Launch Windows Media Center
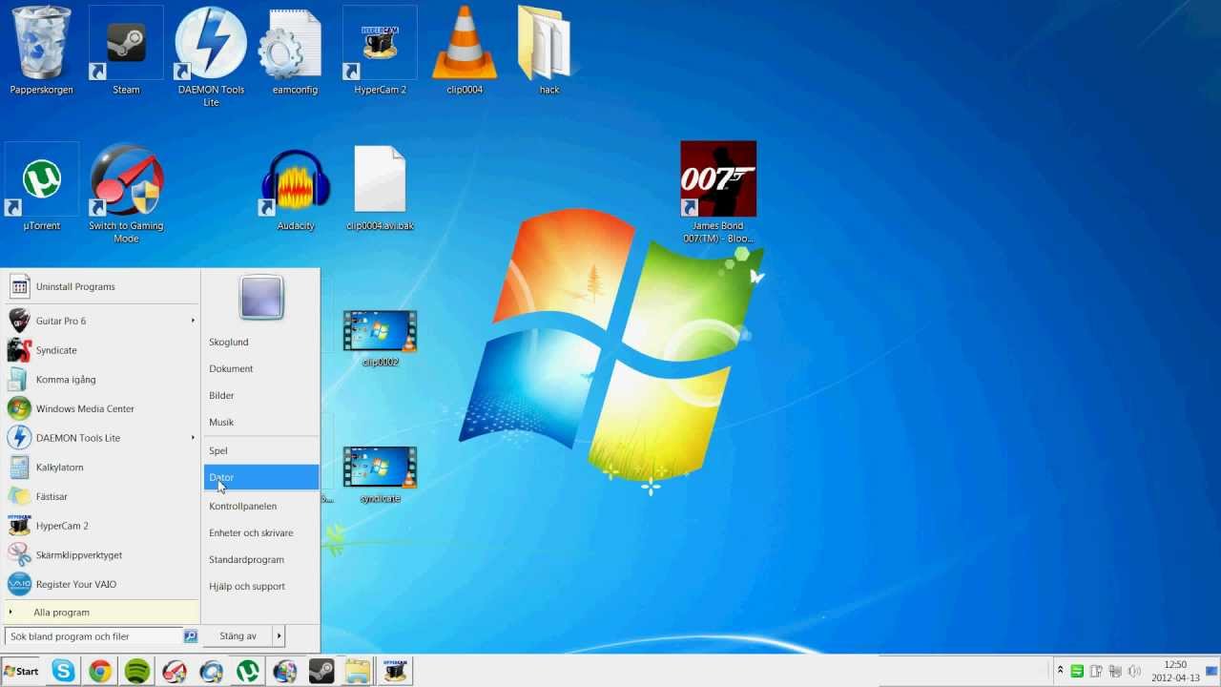 click(101, 408)
